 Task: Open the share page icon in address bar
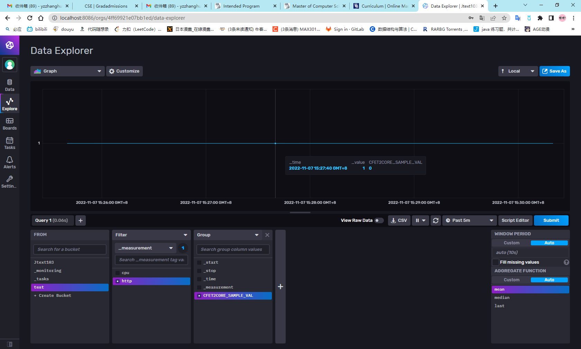(x=493, y=18)
